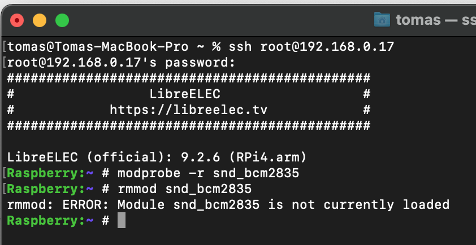
Task: Select the root password prompt line
Action: point(121,62)
